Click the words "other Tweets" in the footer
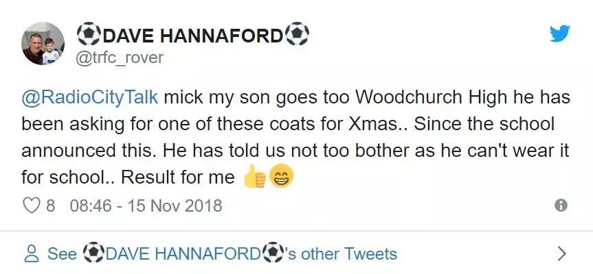This screenshot has width=593, height=274. tap(349, 254)
